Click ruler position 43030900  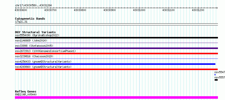point(110,10)
